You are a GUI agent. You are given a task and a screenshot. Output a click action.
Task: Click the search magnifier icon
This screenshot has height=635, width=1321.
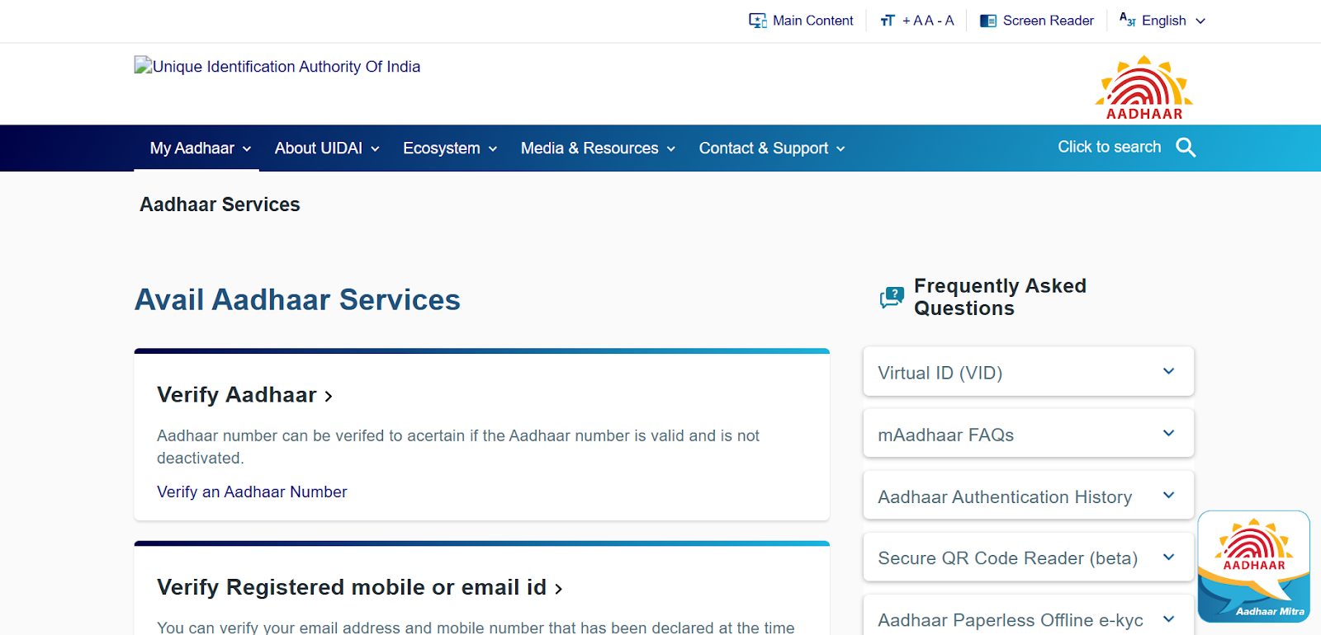(1186, 148)
